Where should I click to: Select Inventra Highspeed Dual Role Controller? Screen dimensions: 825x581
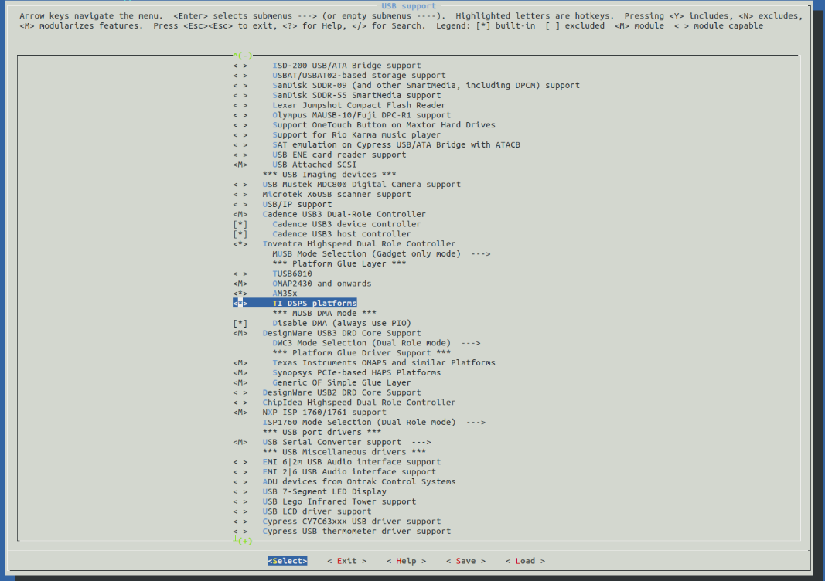359,244
